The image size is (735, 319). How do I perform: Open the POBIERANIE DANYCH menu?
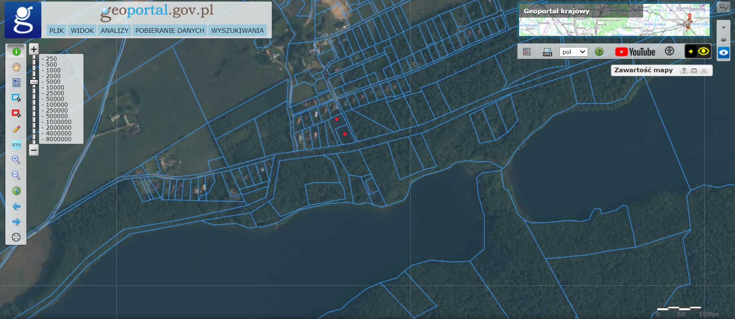tap(170, 31)
